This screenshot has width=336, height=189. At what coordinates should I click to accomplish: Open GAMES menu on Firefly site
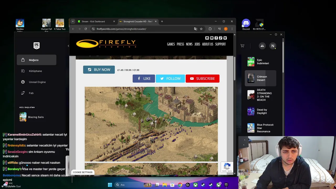point(171,44)
